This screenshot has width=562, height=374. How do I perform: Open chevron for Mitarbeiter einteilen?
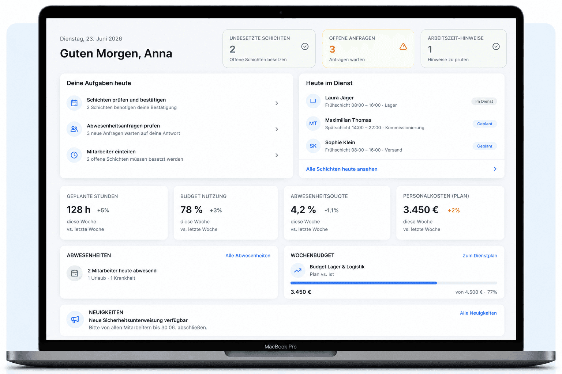point(277,155)
